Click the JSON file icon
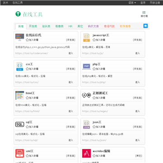This screenshot has width=163, height=163. 86,125
